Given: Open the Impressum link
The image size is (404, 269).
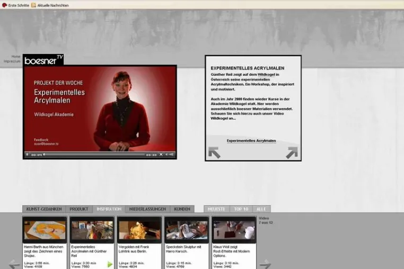Looking at the screenshot, I should click(12, 61).
